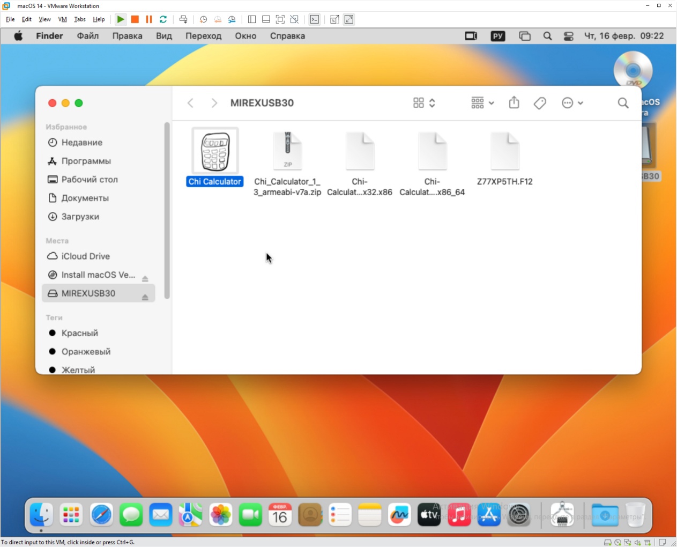Eject the Install macOS Ve... volume
Viewport: 677px width, 547px height.
pyautogui.click(x=145, y=278)
